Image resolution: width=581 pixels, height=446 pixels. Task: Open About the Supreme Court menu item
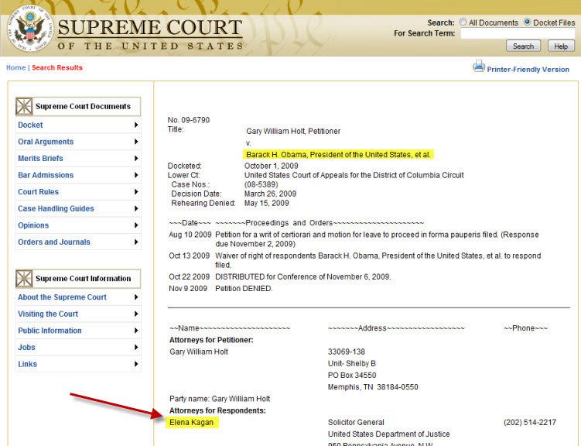click(x=62, y=297)
